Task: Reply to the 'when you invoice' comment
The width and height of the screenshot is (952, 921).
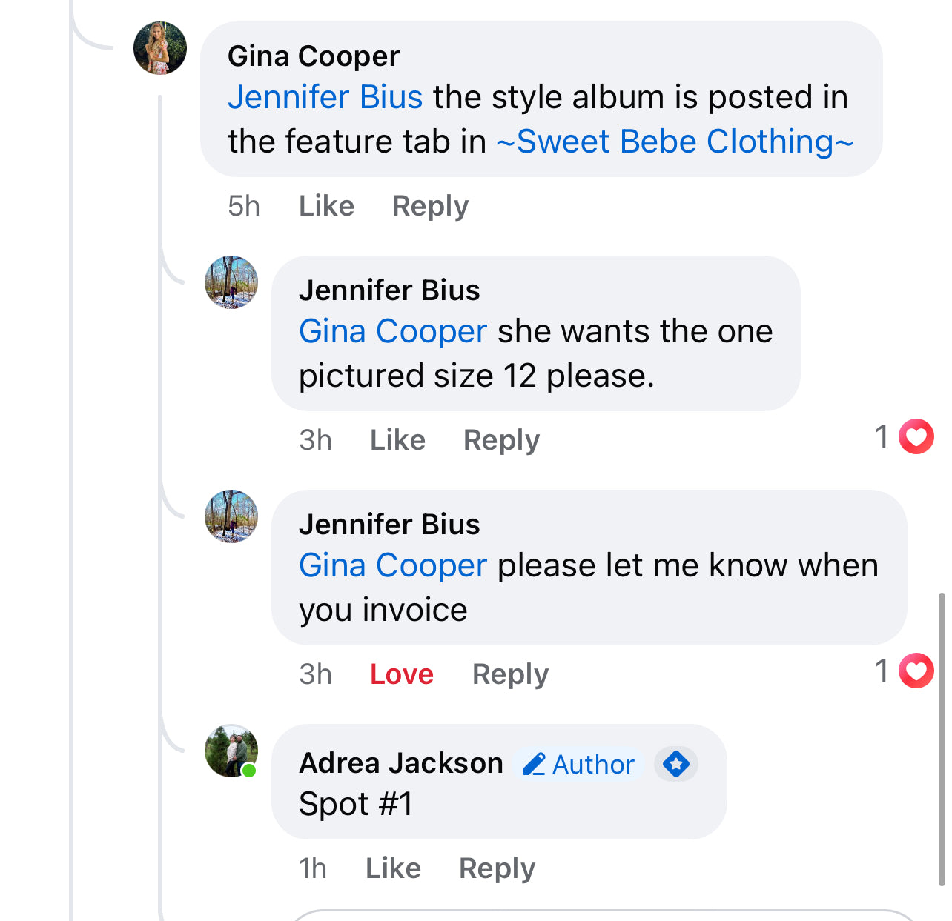Action: (510, 674)
